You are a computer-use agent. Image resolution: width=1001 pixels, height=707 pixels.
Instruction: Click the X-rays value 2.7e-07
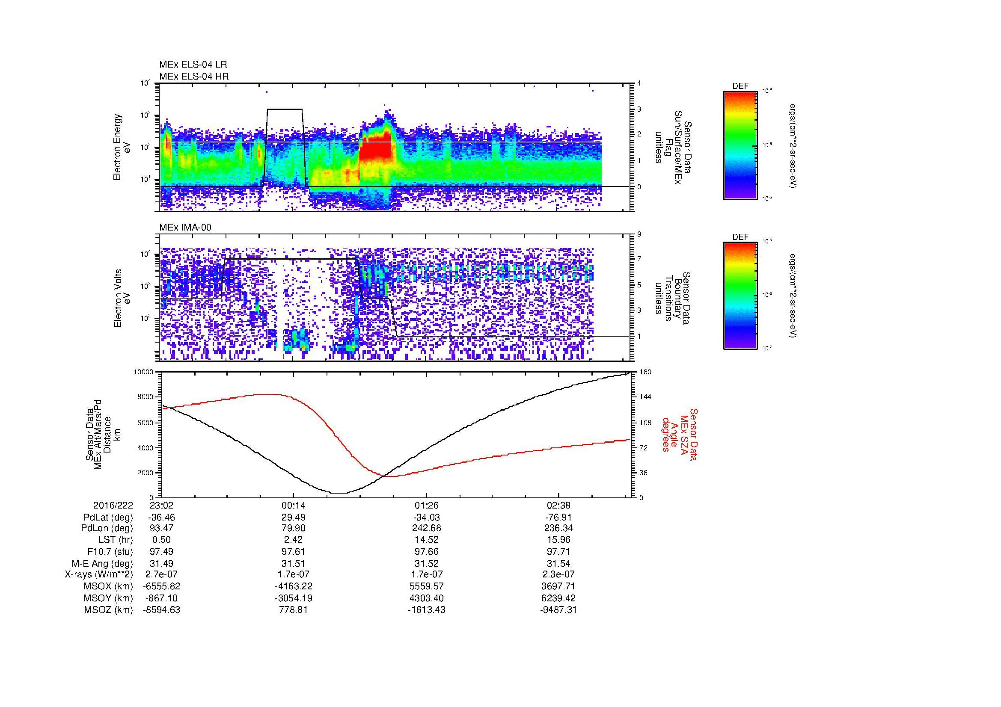pyautogui.click(x=162, y=574)
